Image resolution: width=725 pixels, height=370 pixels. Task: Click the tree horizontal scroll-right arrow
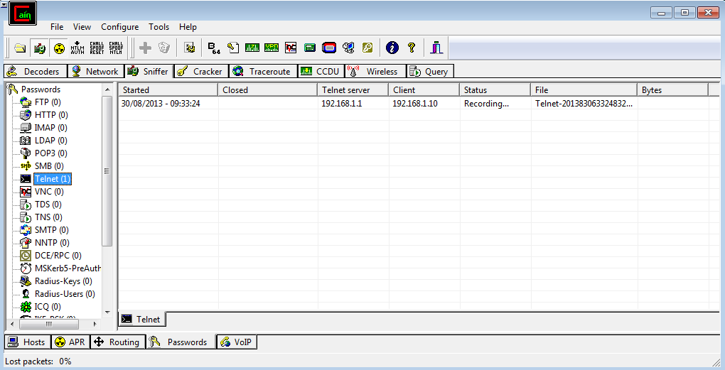pyautogui.click(x=95, y=325)
